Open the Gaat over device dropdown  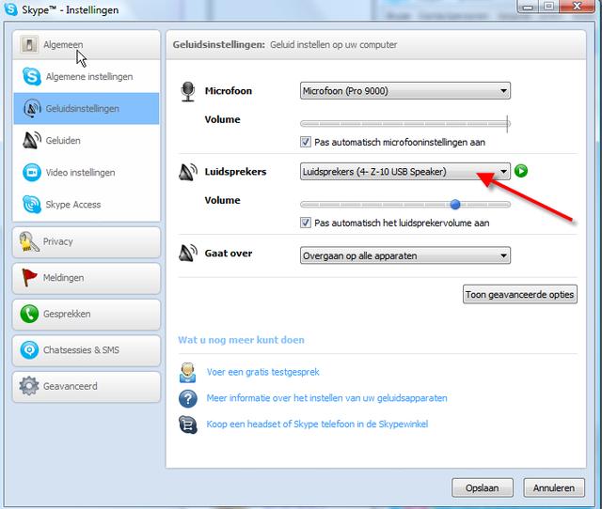pyautogui.click(x=405, y=255)
